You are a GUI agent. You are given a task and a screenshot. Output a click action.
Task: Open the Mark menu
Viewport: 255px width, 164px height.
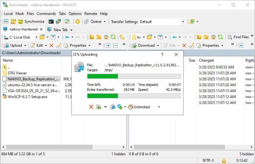coord(20,14)
